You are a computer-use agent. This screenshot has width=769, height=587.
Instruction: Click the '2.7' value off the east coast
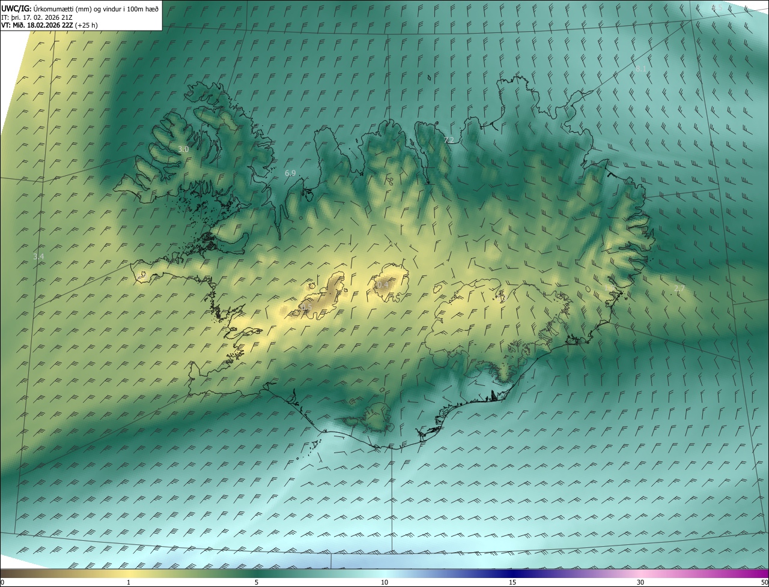coord(679,289)
